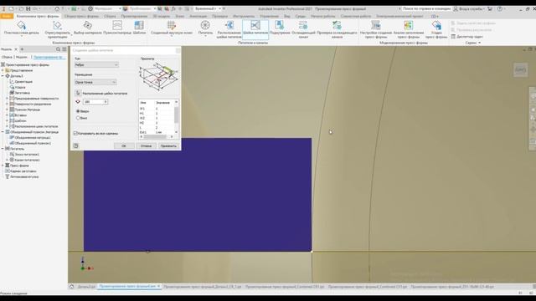Viewport: 536px width, 301px height.
Task: Click the Созданный вручную эскиз icon
Action: 172,25
